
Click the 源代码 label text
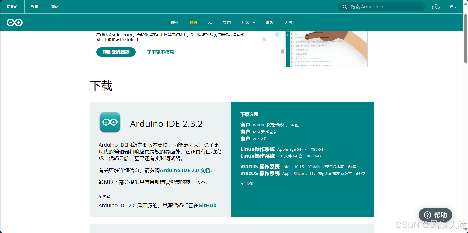[x=104, y=197]
